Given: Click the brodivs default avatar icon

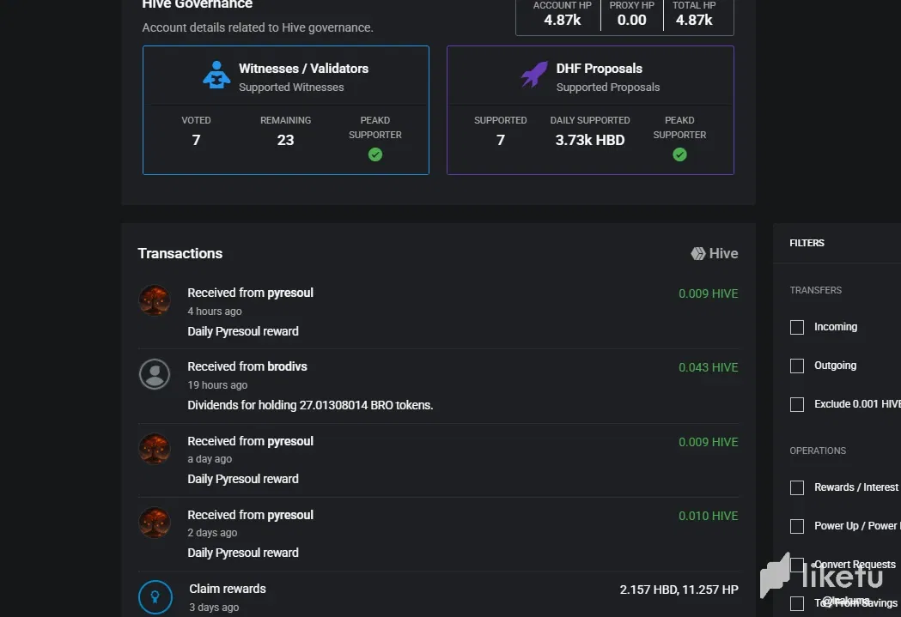Looking at the screenshot, I should tap(155, 374).
